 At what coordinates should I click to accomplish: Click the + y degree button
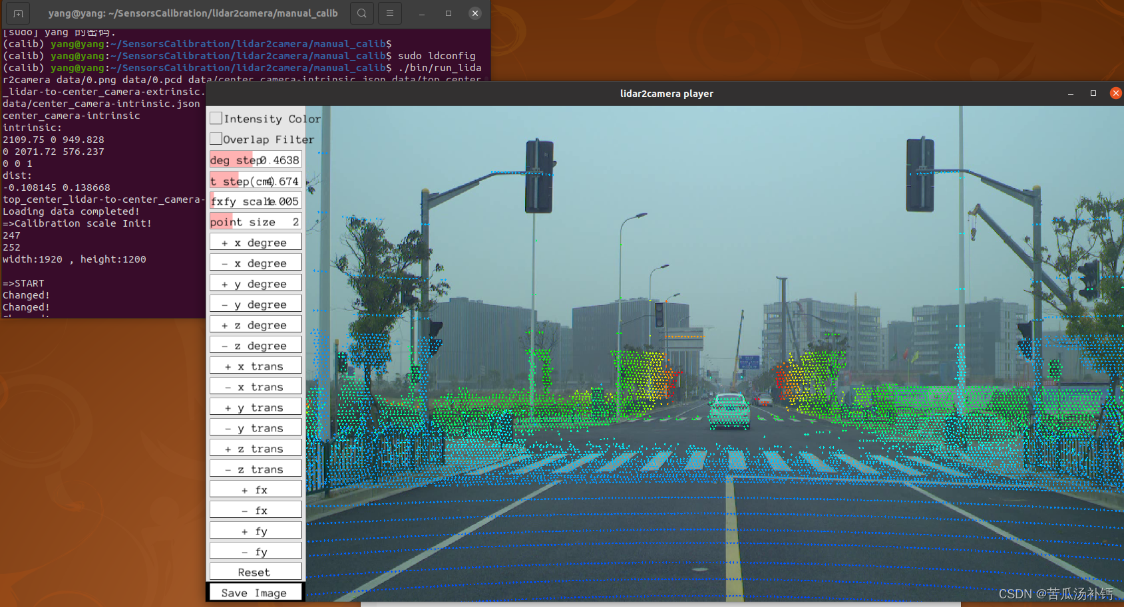(x=256, y=283)
